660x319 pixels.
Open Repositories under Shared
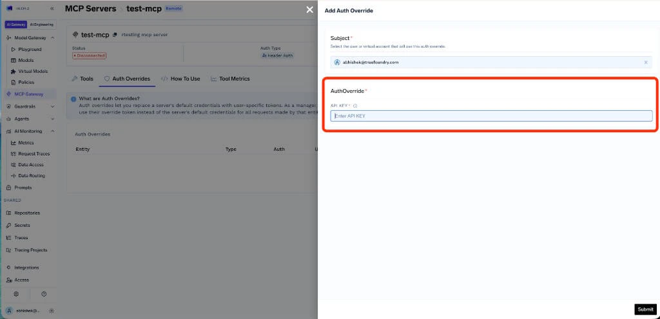click(27, 213)
